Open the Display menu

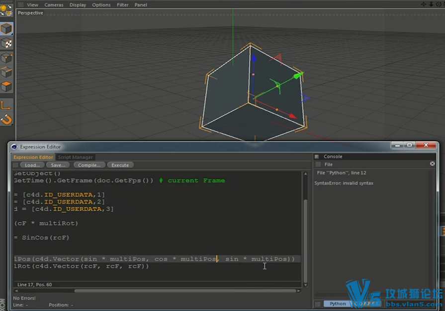pyautogui.click(x=78, y=5)
